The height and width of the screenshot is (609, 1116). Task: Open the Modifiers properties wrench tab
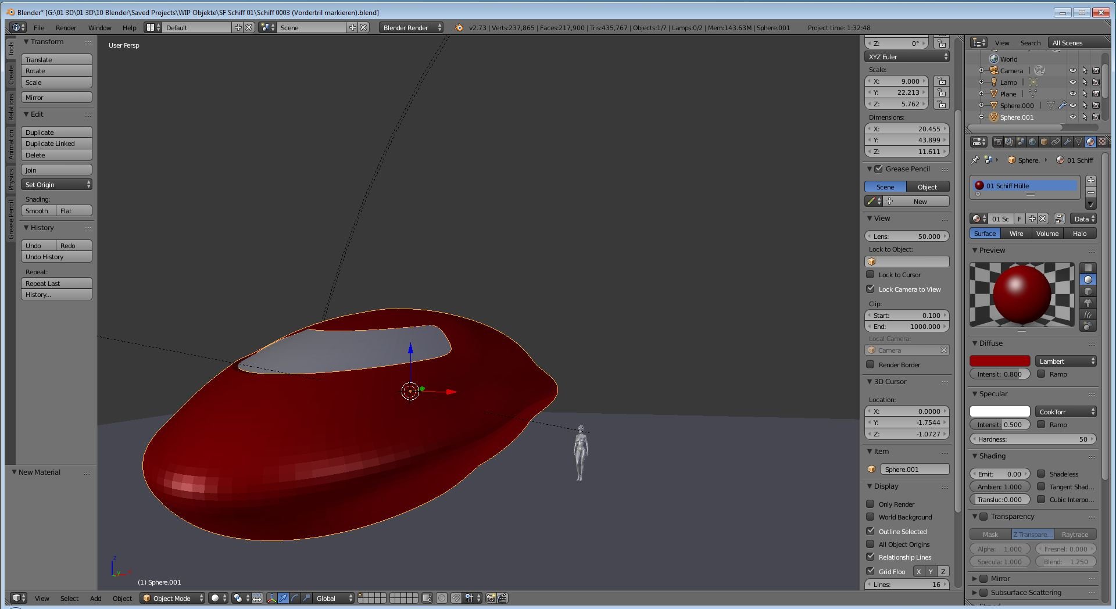[x=1067, y=142]
